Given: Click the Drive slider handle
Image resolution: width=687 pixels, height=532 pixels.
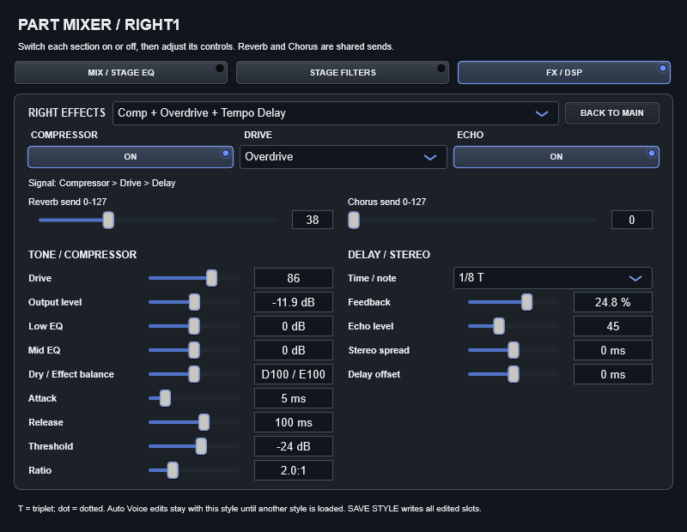Looking at the screenshot, I should (x=211, y=278).
